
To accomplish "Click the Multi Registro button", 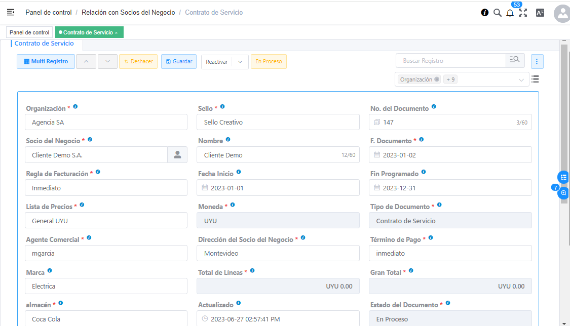I will [46, 62].
